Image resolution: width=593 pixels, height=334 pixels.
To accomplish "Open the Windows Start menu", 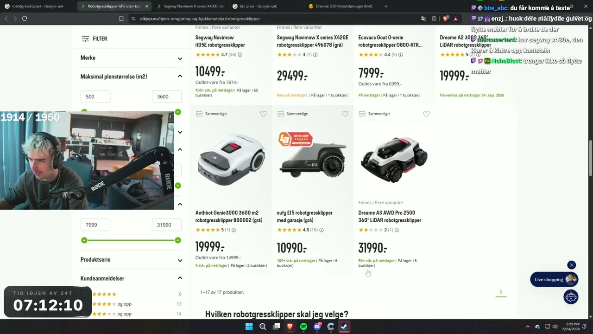I will [x=249, y=327].
